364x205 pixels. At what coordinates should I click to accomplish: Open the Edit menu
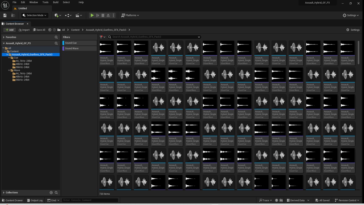(x=23, y=2)
